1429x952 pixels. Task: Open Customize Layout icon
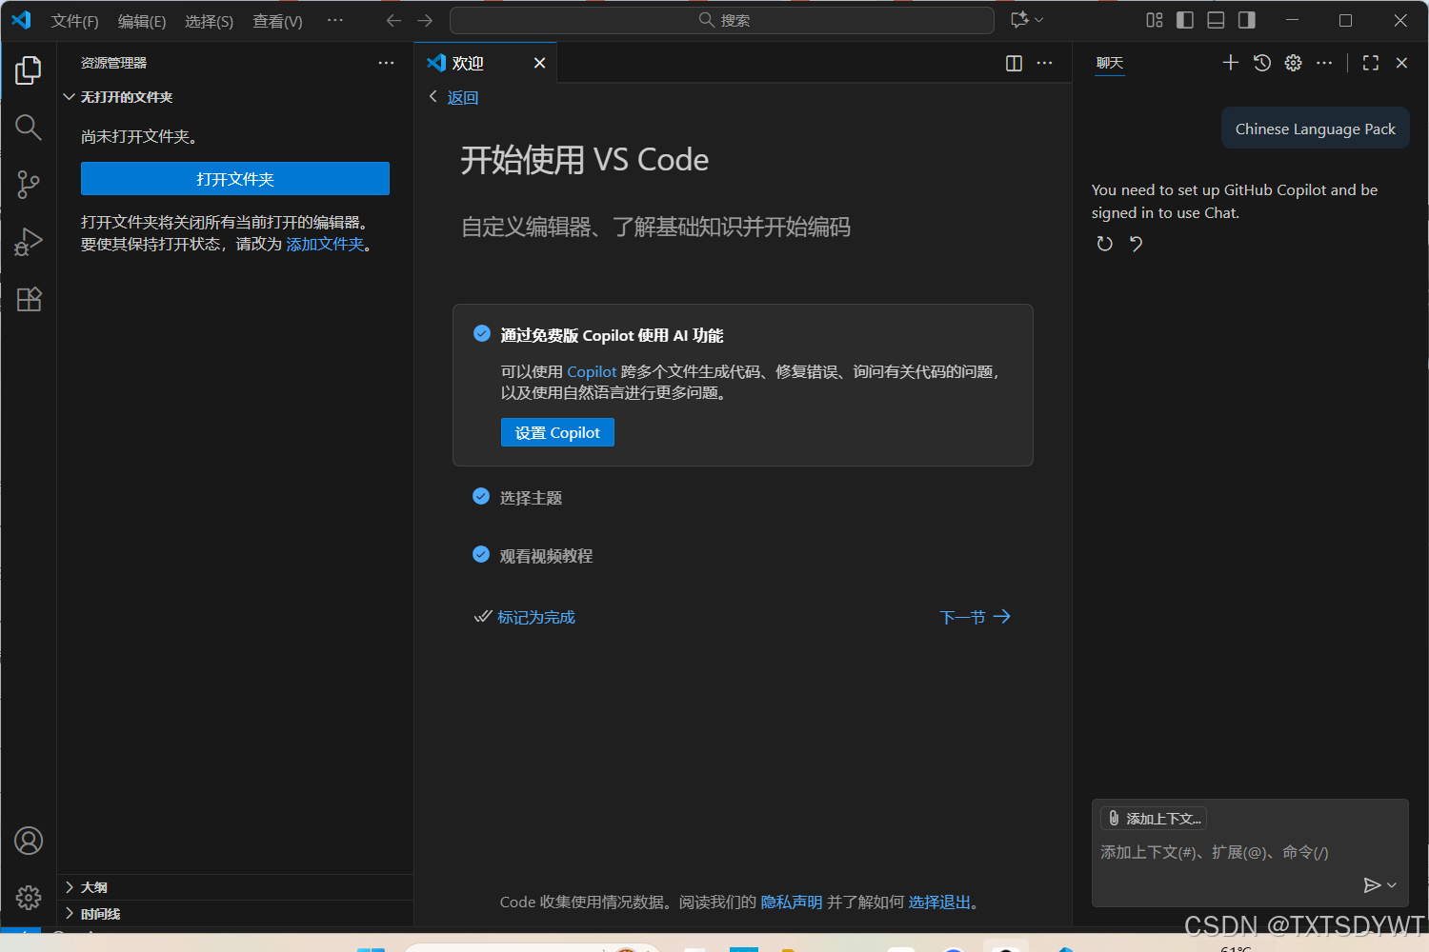pos(1155,20)
